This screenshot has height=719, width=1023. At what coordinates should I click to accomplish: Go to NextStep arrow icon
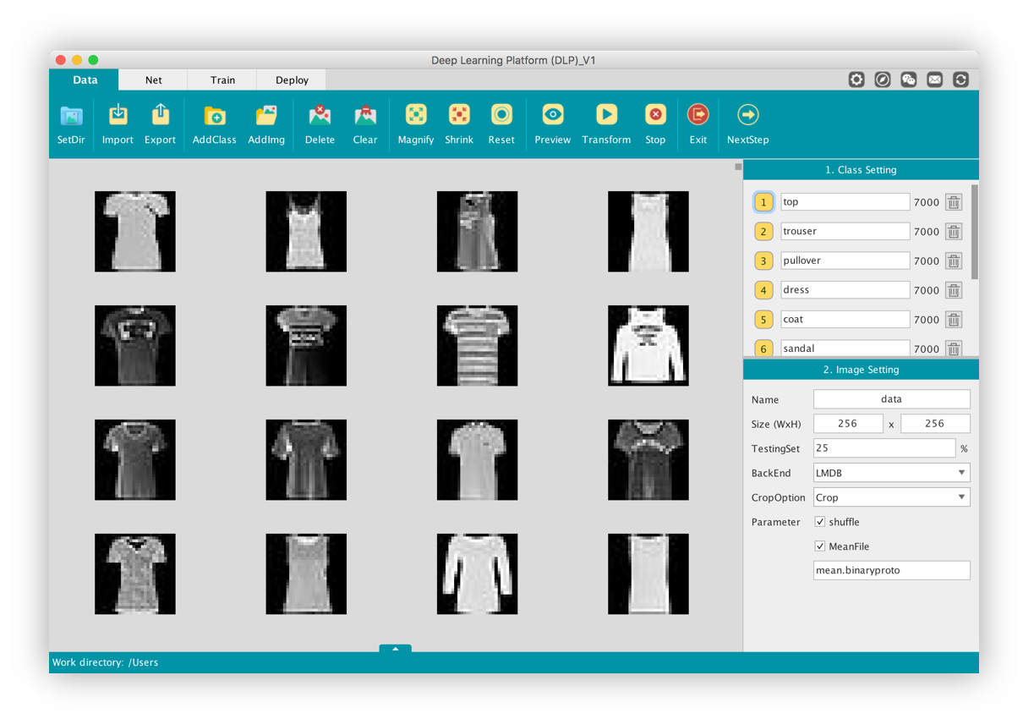click(747, 115)
